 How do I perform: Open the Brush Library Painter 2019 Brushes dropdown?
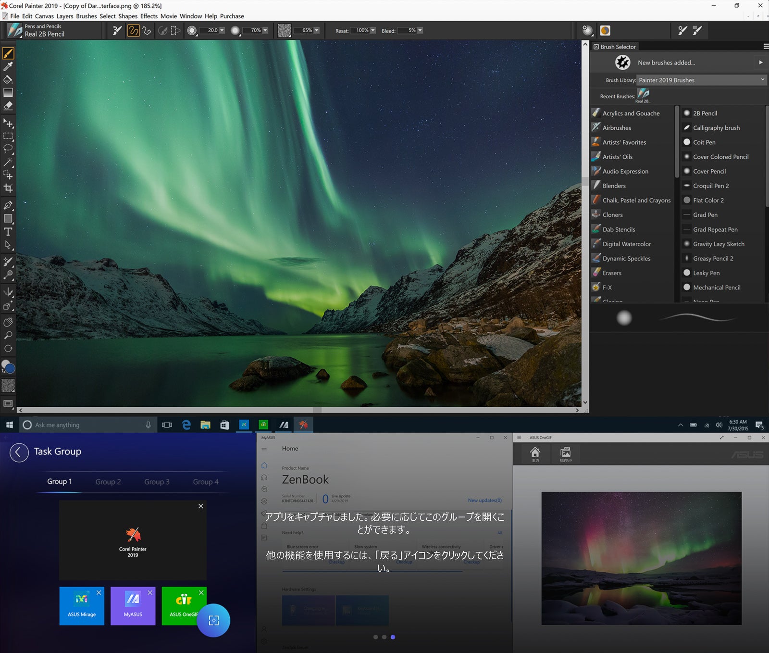[701, 80]
